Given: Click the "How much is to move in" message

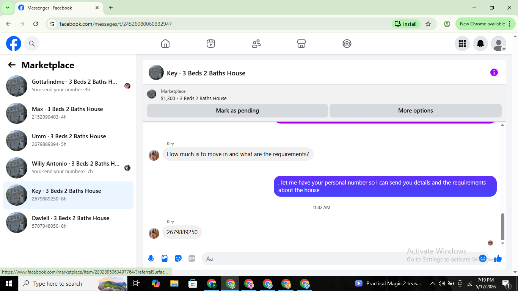Looking at the screenshot, I should 238,154.
